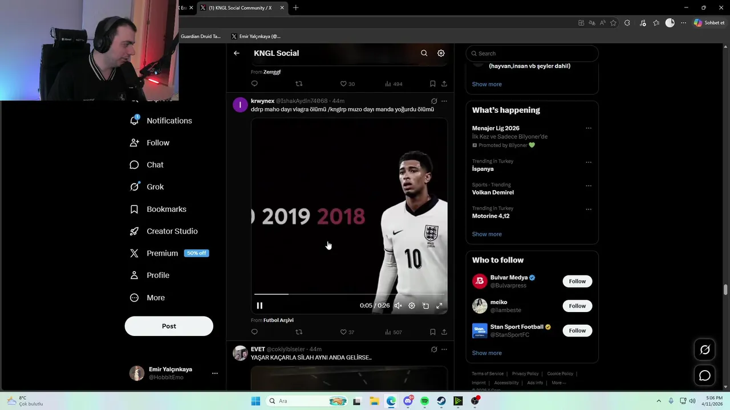Open Windows Start menu
Image resolution: width=730 pixels, height=410 pixels.
click(255, 401)
